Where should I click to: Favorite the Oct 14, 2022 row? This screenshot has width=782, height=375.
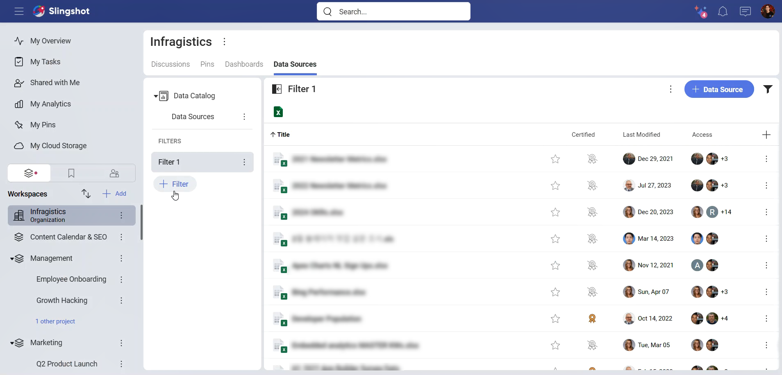point(555,319)
